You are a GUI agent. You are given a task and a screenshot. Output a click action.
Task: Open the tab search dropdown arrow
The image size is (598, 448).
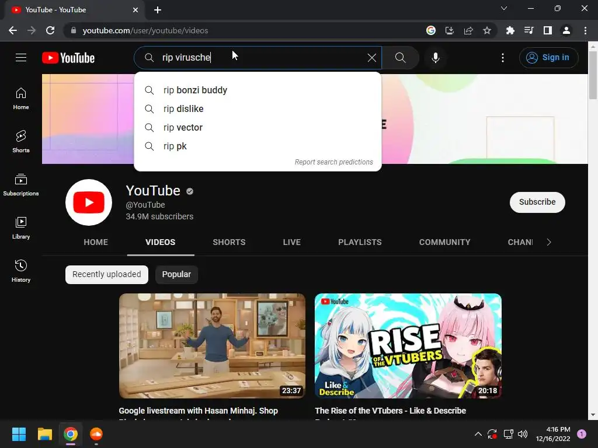pyautogui.click(x=504, y=8)
